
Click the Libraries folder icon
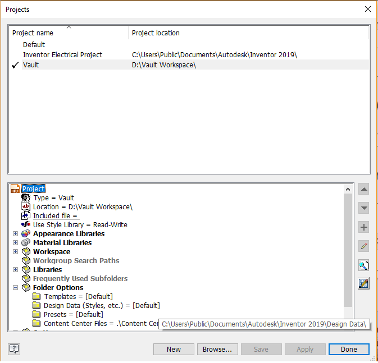(x=26, y=270)
